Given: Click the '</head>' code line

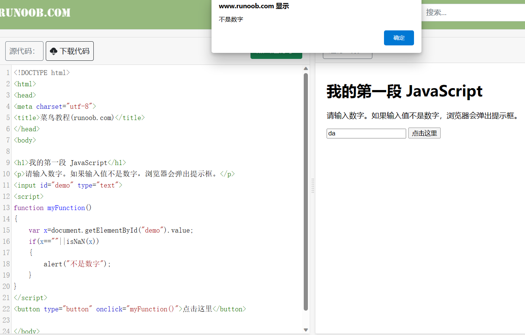Looking at the screenshot, I should tap(27, 129).
